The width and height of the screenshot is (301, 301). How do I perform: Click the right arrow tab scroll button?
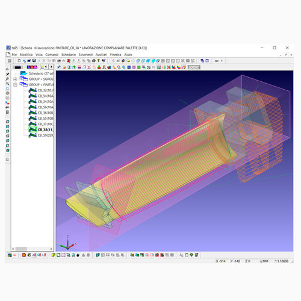(51, 67)
